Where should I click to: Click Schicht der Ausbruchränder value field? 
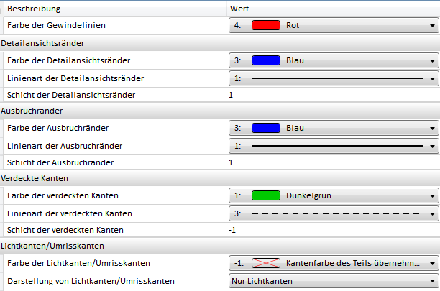[x=331, y=162]
